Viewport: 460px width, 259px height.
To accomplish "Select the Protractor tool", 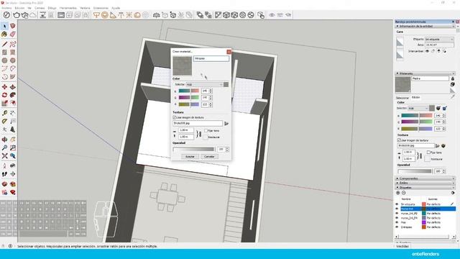I will point(4,122).
